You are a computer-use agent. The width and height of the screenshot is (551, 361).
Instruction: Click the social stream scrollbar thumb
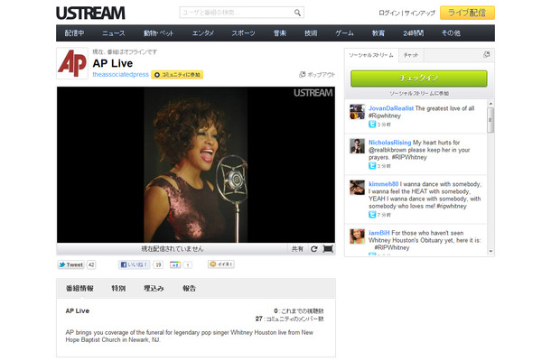pos(490,120)
